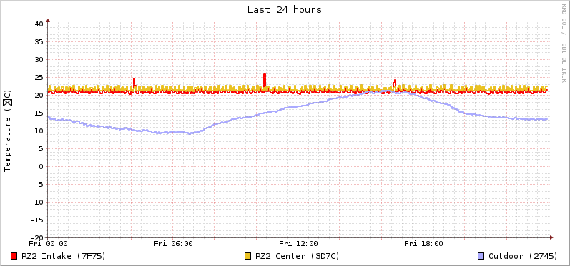Click the y-axis arrowhead at the top
The image size is (570, 266).
[48, 21]
